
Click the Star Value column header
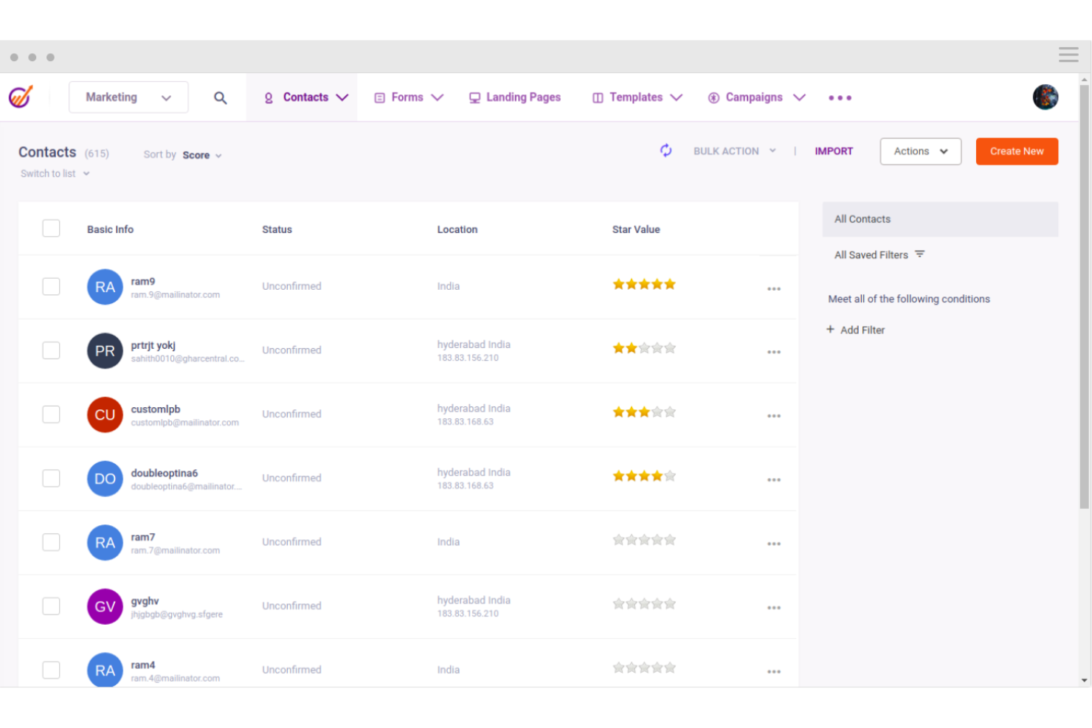click(x=636, y=229)
